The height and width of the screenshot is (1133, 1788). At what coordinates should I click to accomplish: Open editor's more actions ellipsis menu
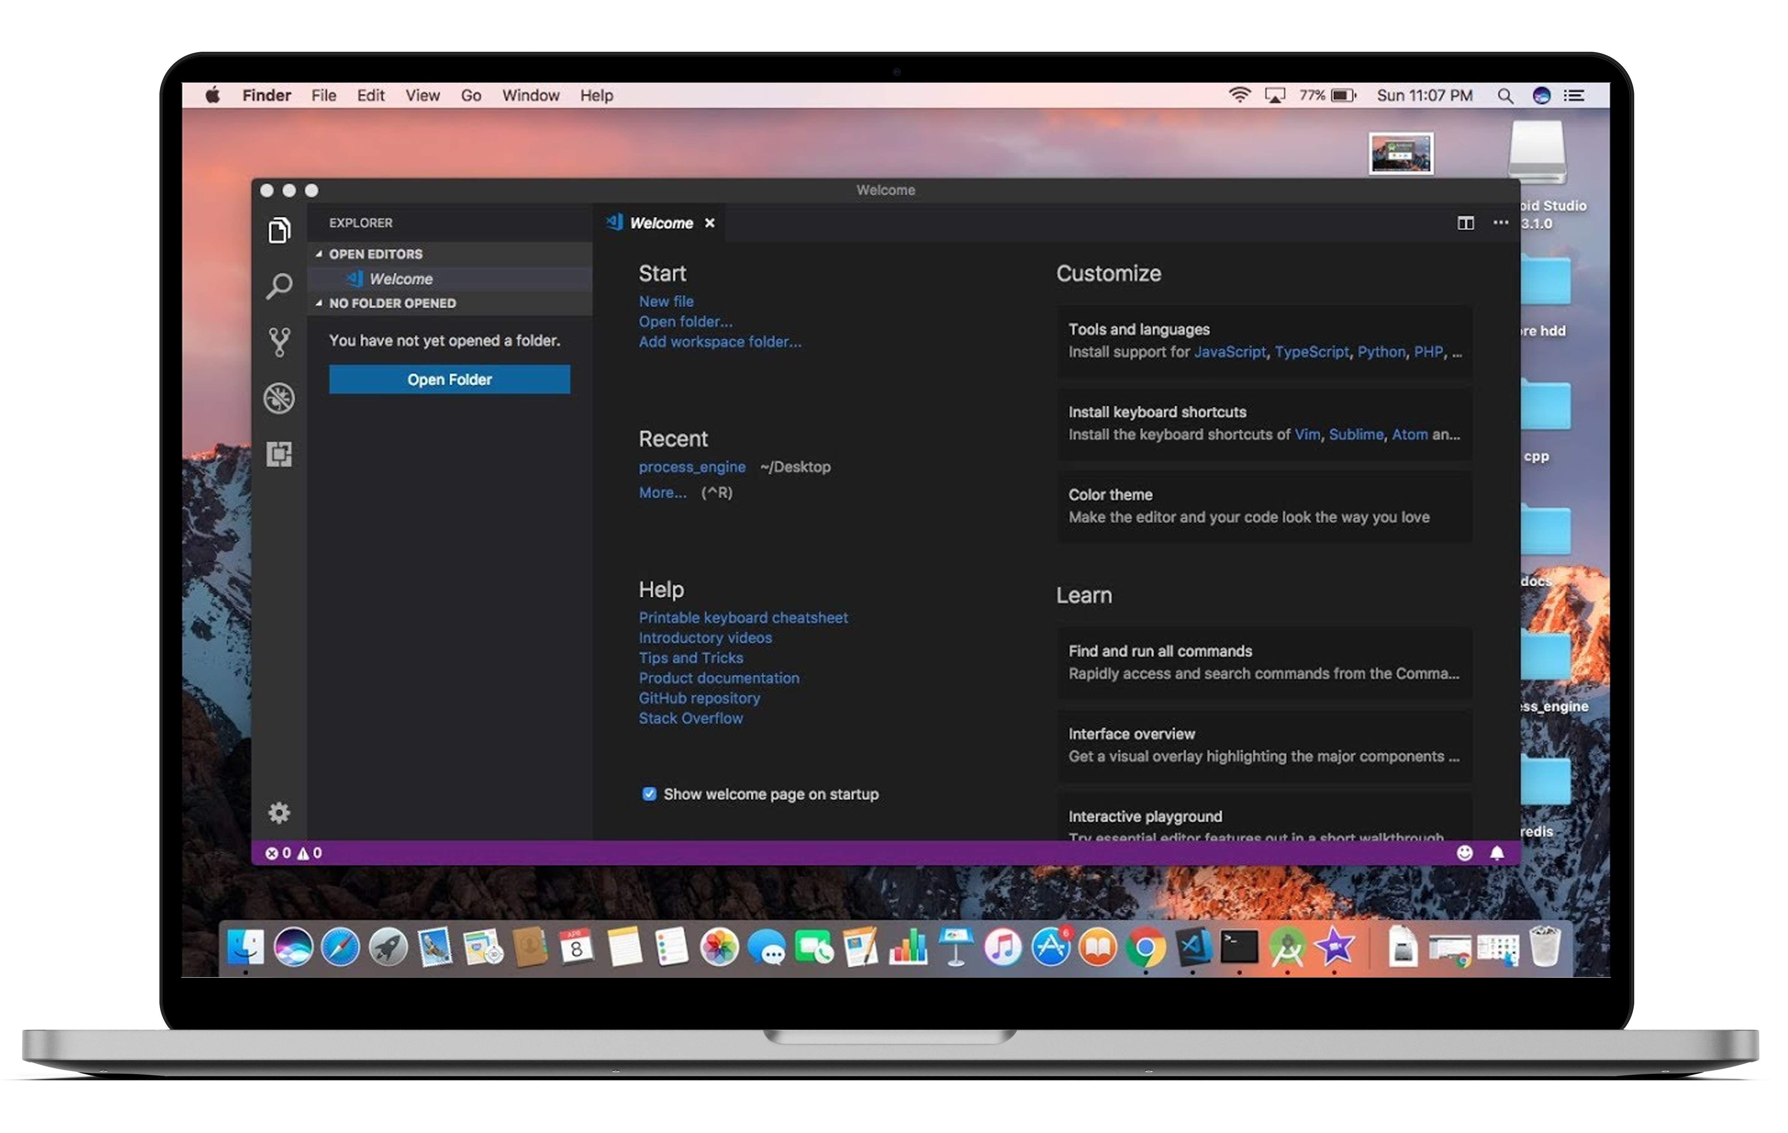pyautogui.click(x=1501, y=223)
